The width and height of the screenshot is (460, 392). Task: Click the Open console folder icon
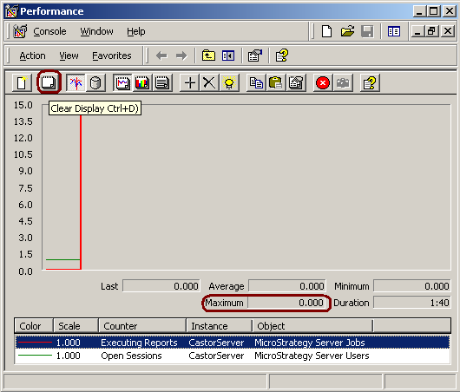[347, 31]
